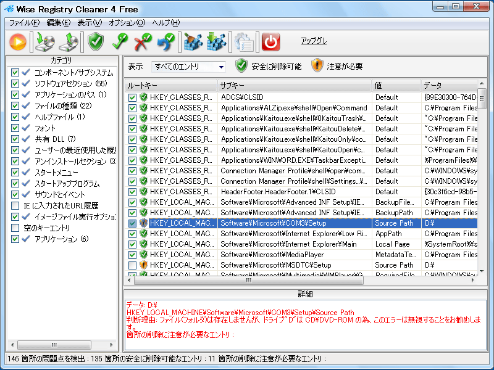The image size is (494, 370).
Task: Select the アプリケーションのパス (1) category label
Action: click(x=70, y=94)
